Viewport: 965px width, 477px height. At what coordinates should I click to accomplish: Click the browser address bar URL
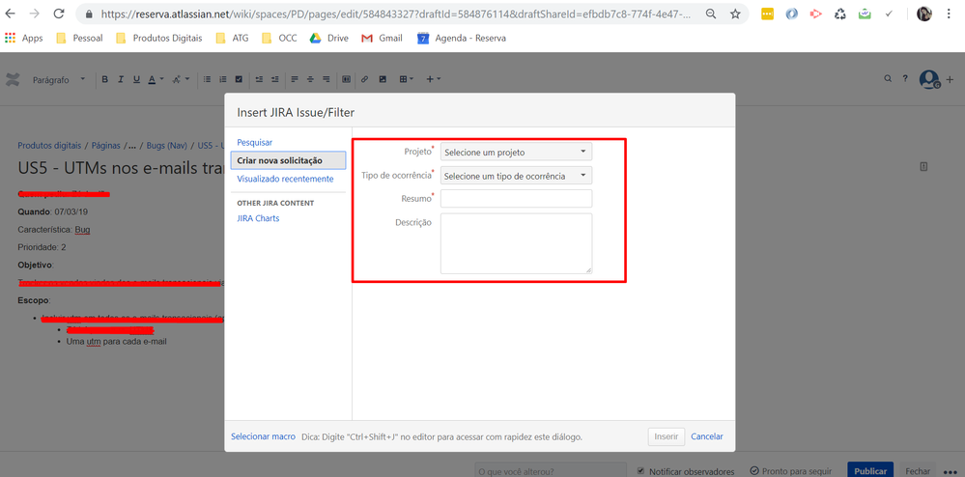click(x=394, y=14)
